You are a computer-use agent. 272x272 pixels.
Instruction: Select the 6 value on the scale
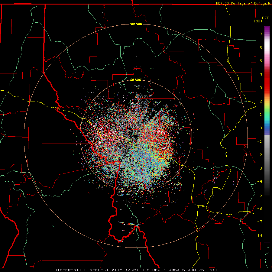pos(261,47)
